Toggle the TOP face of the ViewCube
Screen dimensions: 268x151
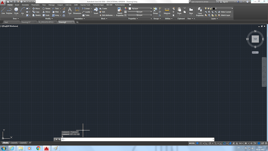point(255,39)
